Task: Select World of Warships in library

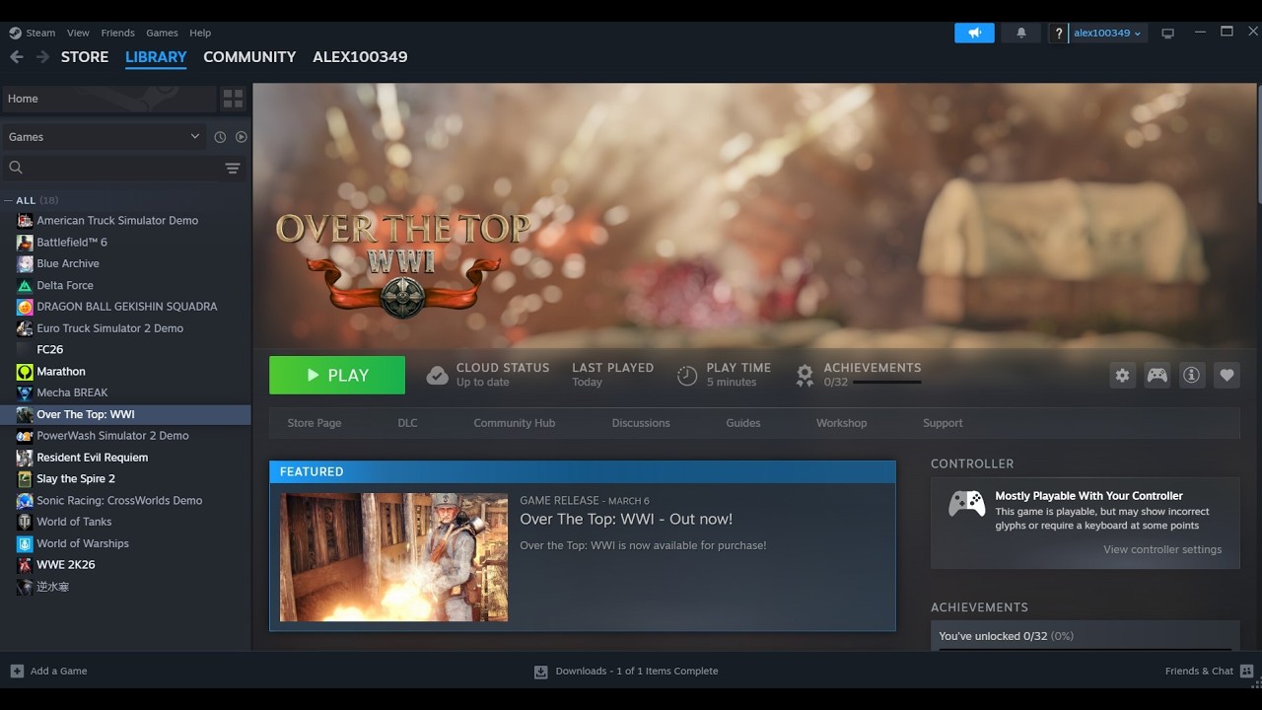Action: coord(83,543)
